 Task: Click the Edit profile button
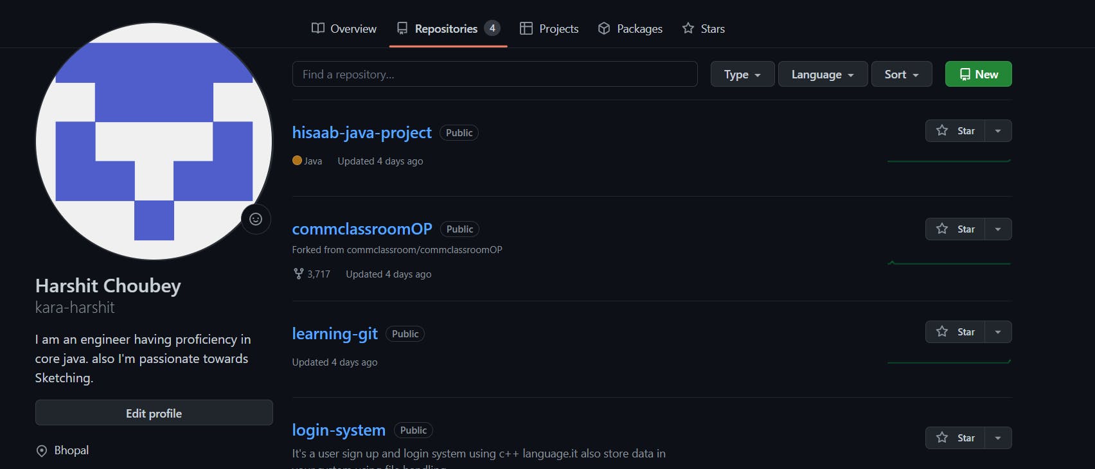click(x=154, y=412)
